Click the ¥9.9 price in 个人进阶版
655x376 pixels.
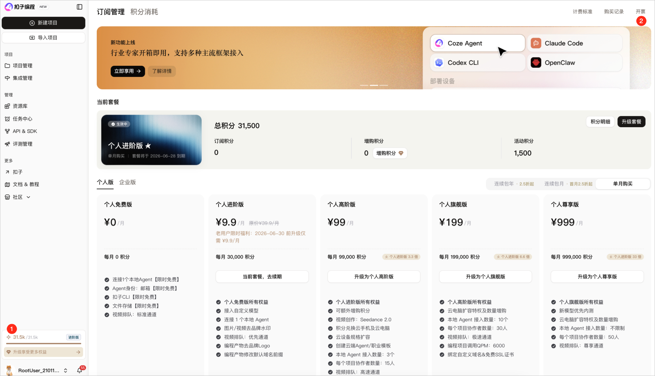tap(226, 222)
